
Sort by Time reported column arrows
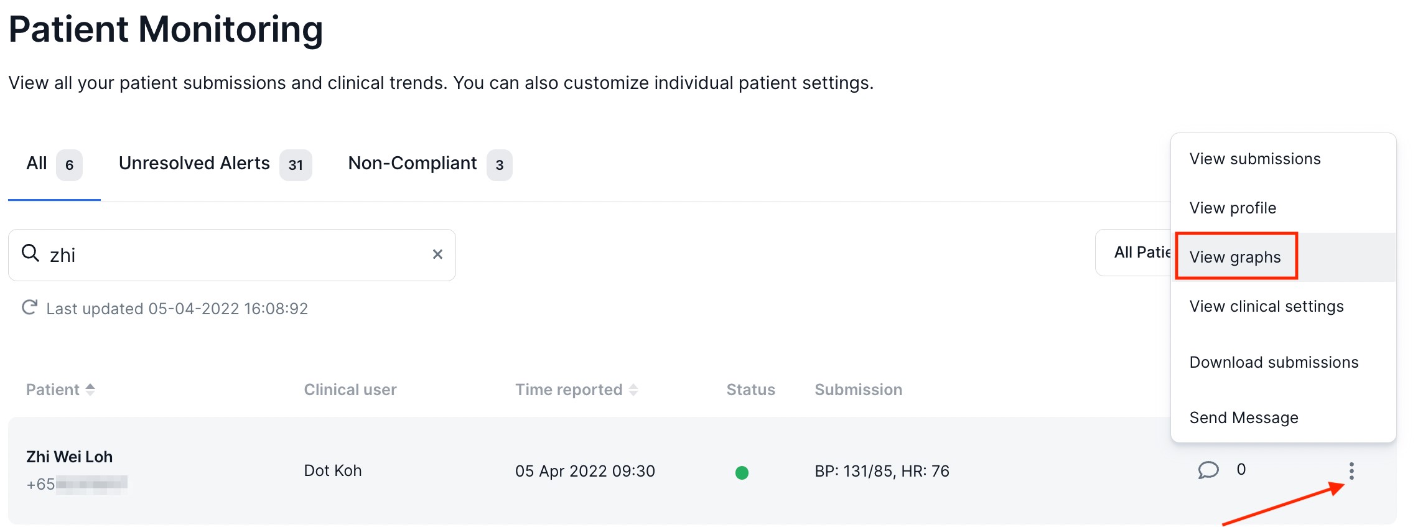(633, 390)
